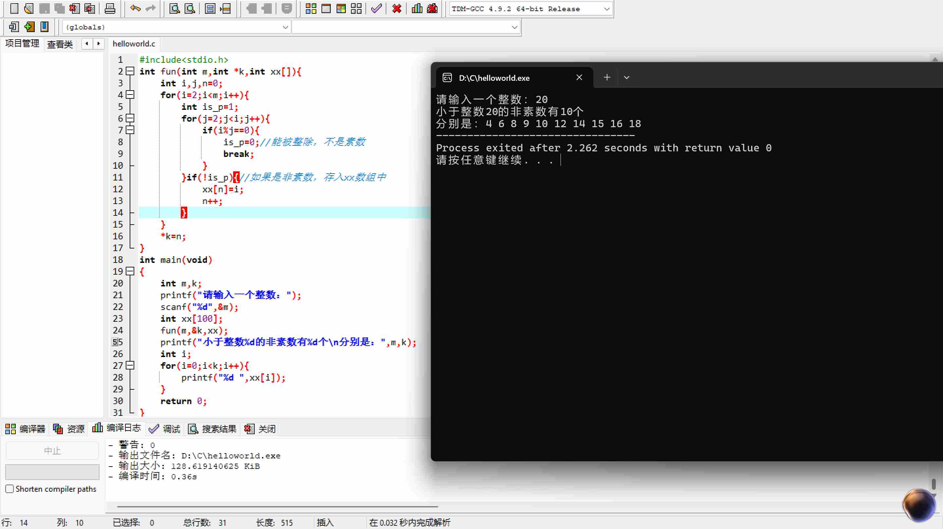Click the Undo arrow icon

pos(135,9)
